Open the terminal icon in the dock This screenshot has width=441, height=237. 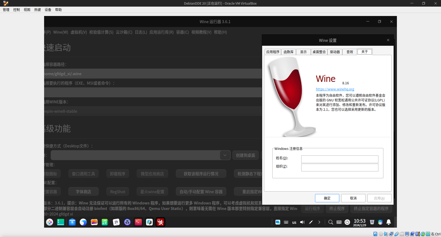click(138, 222)
